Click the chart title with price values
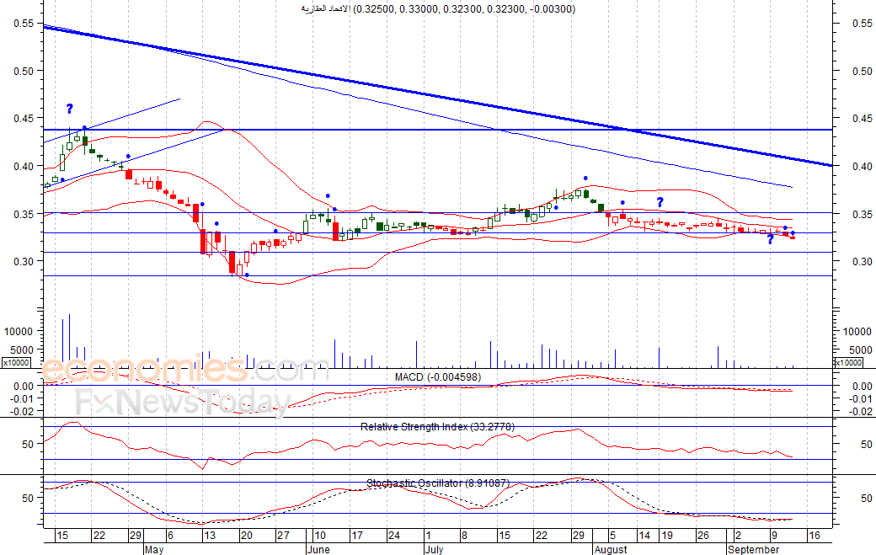Screen dimensions: 876x555 pos(438,8)
